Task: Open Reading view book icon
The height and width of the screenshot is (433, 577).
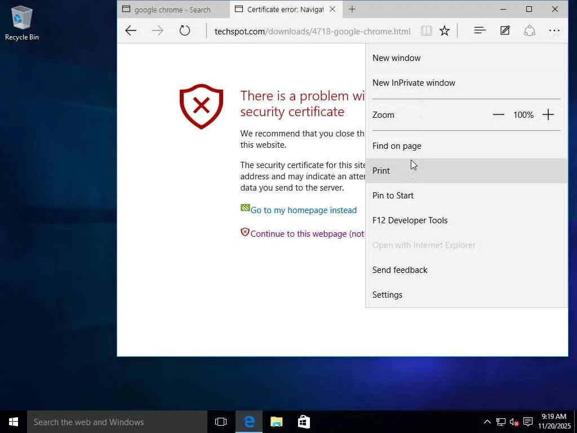Action: coord(426,30)
